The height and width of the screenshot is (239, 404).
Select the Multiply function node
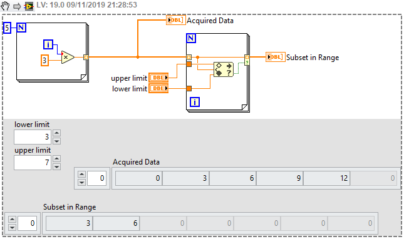68,57
